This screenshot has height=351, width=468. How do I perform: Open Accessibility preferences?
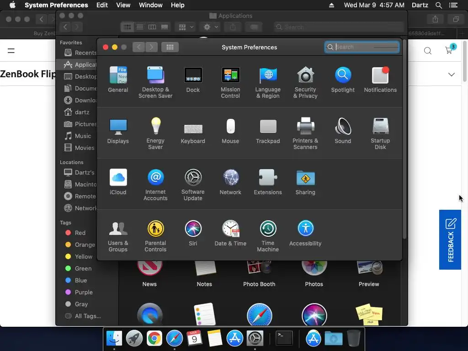coord(305,233)
